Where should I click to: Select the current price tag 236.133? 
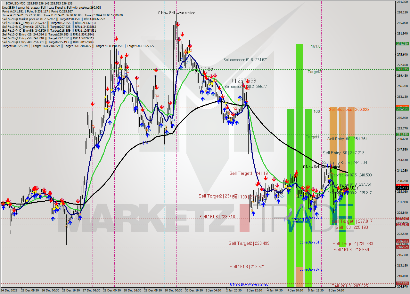click(402, 188)
